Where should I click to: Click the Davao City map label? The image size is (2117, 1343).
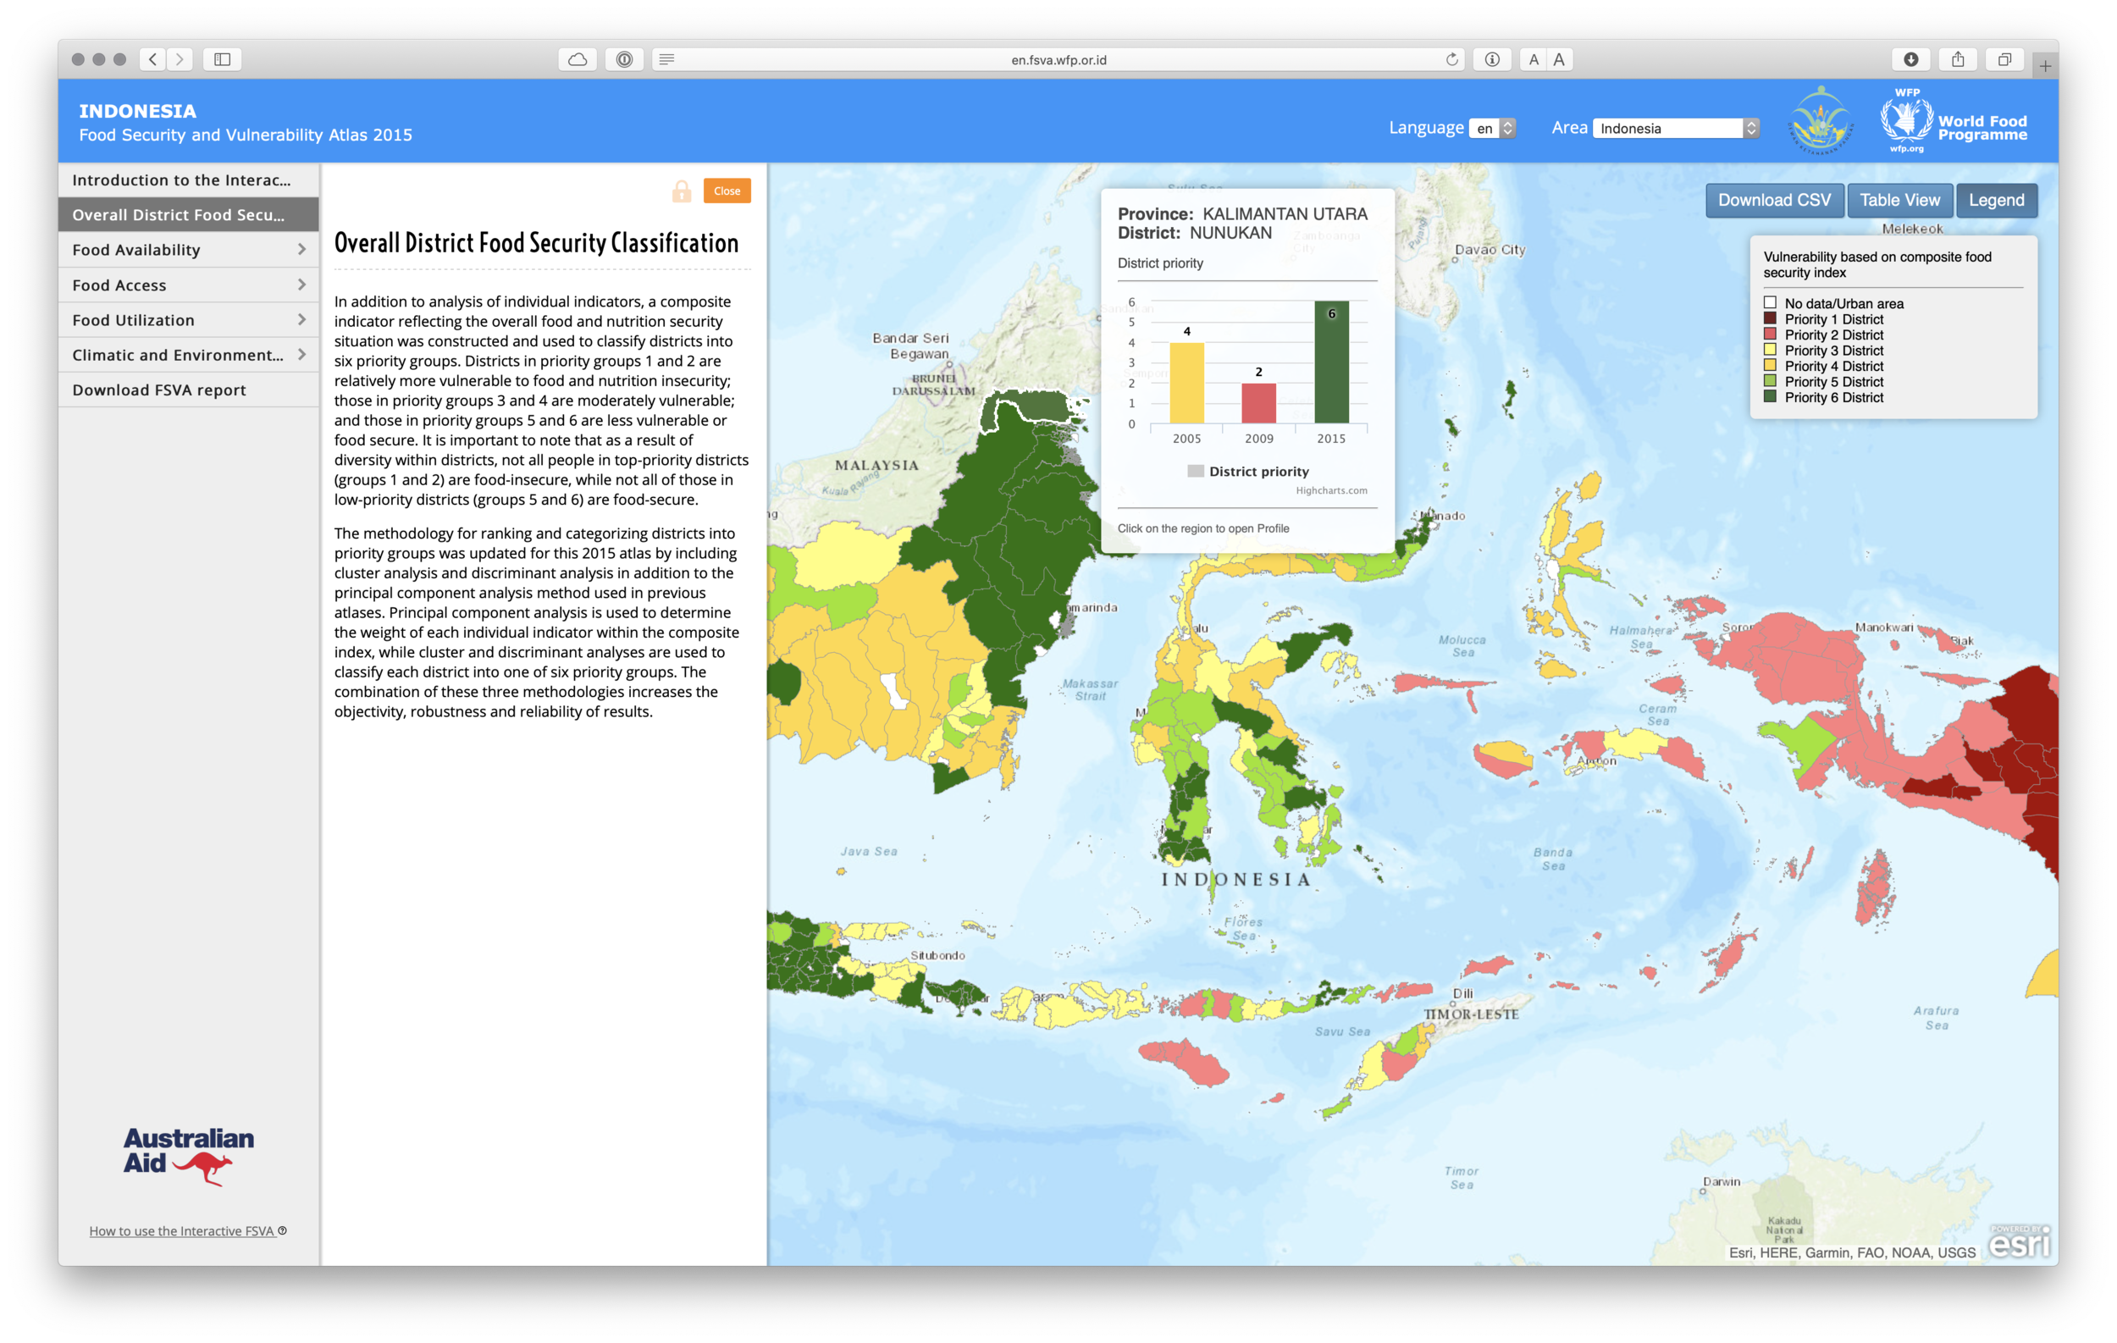[x=1490, y=249]
